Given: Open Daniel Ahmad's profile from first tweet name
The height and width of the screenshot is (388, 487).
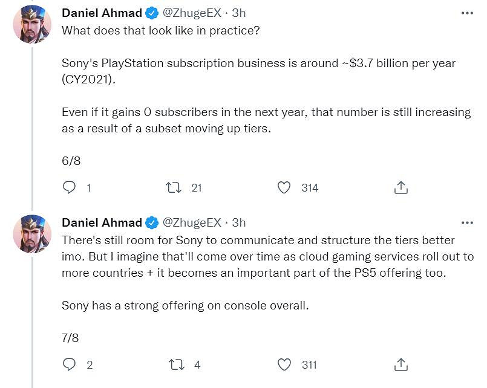Looking at the screenshot, I should [102, 13].
